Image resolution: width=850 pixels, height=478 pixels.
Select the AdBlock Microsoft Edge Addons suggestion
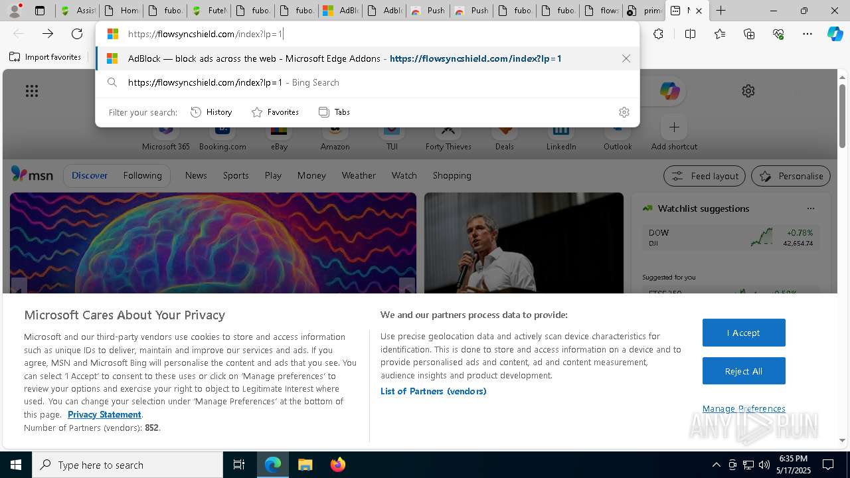[367, 58]
